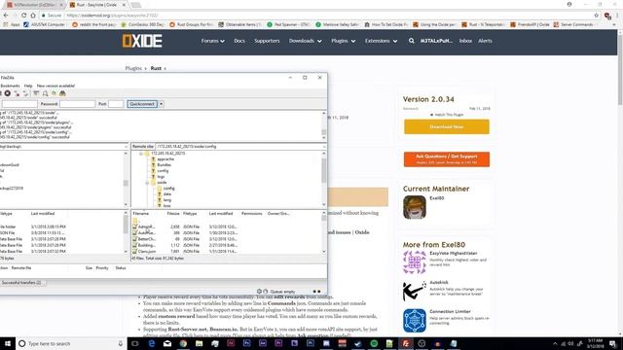
Task: Open the Downloads dropdown menu
Action: point(305,41)
